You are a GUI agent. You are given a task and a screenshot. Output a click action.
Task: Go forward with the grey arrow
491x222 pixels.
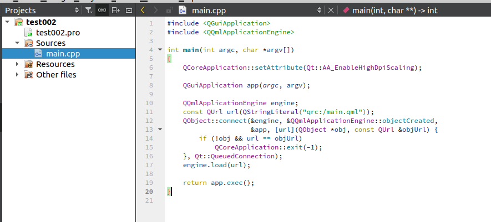tap(156, 11)
